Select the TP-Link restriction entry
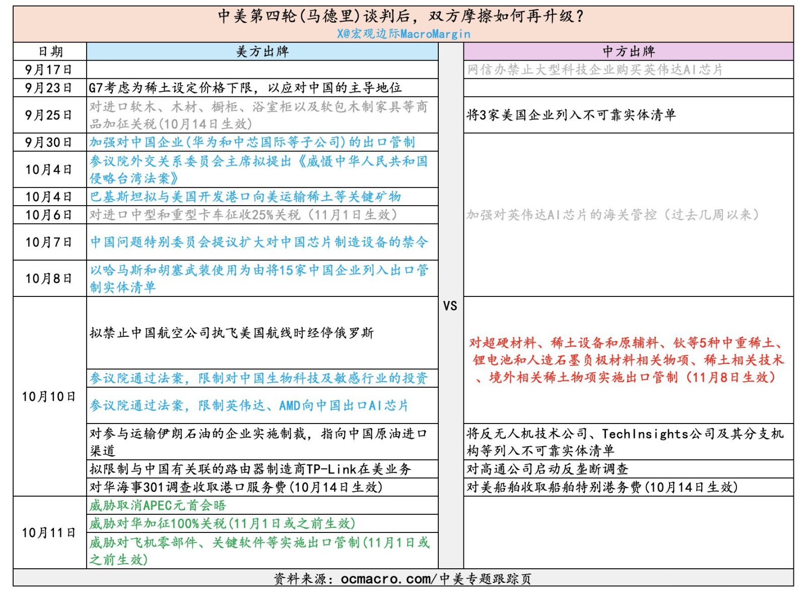Viewport: 805px width, 601px height. point(250,469)
